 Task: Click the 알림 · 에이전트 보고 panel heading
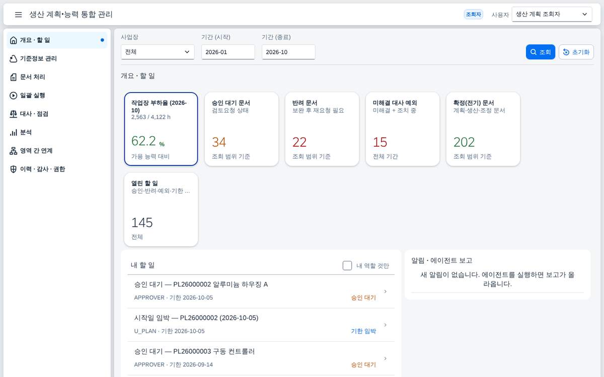(x=441, y=260)
